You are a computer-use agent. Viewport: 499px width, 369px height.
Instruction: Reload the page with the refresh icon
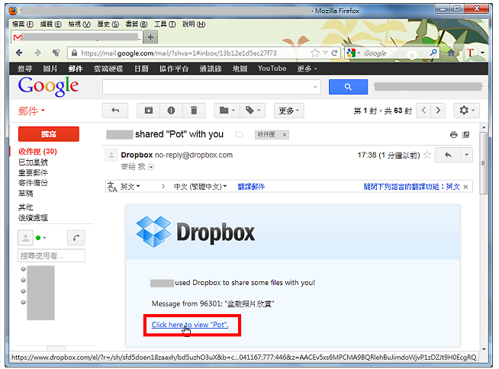pyautogui.click(x=334, y=53)
